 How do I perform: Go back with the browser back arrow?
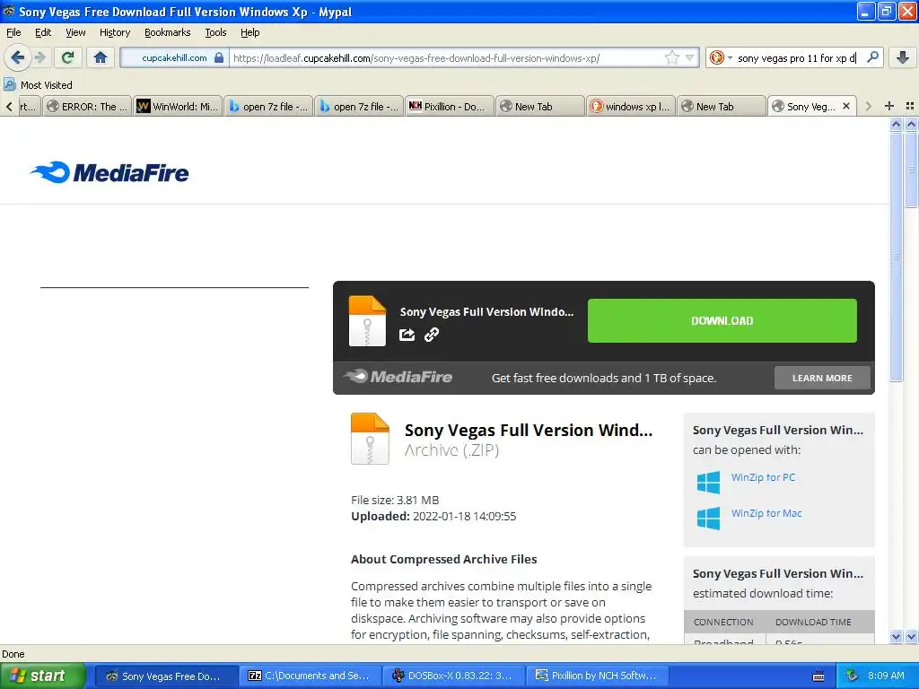17,57
